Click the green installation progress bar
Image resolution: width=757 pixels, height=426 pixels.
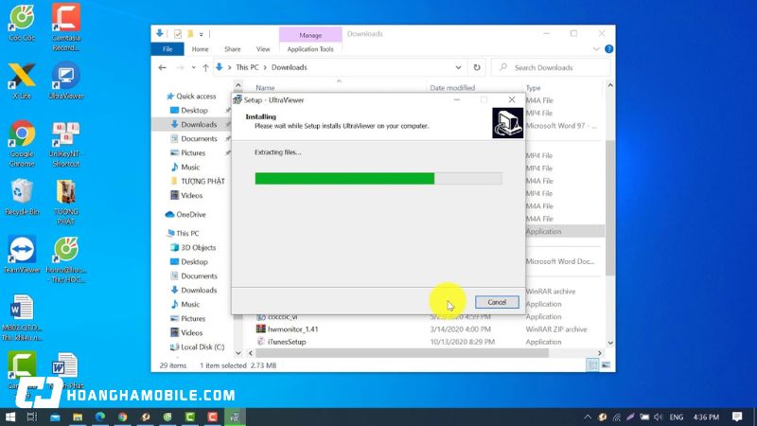coord(344,178)
